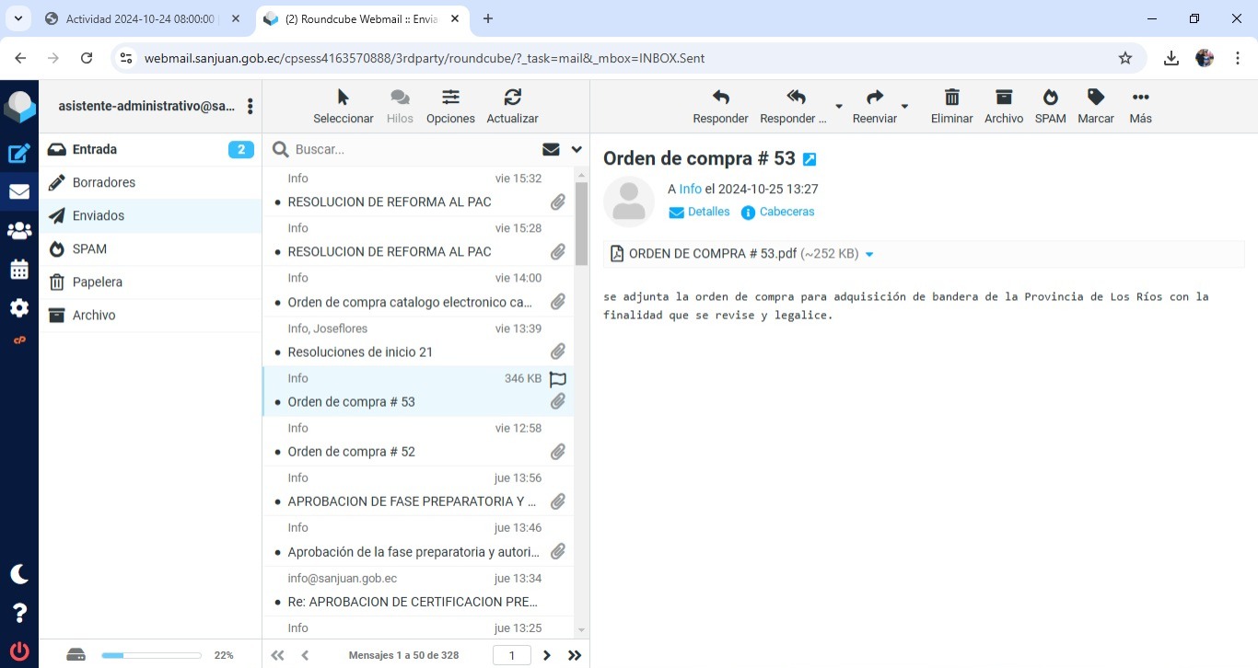Toggle flag on Orden de compra # 53
This screenshot has height=668, width=1258.
(557, 379)
